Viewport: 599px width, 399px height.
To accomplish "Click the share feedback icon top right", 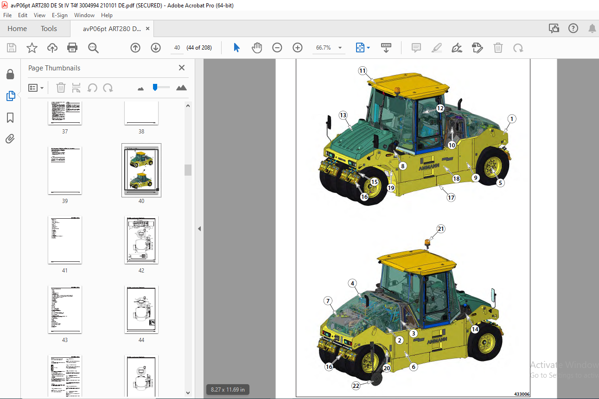I will 554,29.
